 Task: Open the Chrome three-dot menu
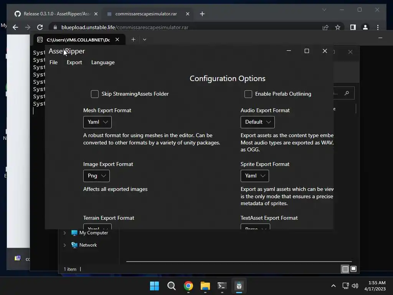pyautogui.click(x=378, y=27)
